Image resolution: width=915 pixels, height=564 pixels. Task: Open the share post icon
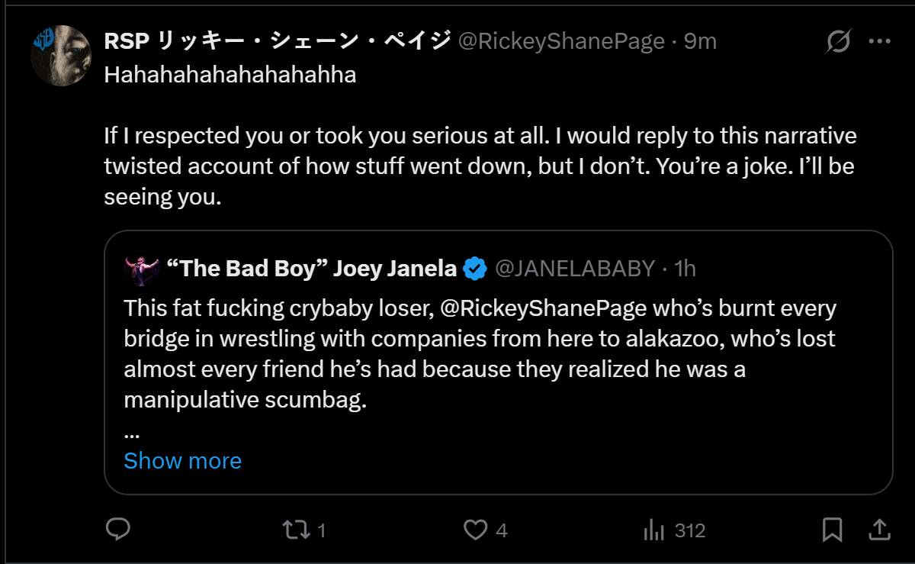click(878, 530)
